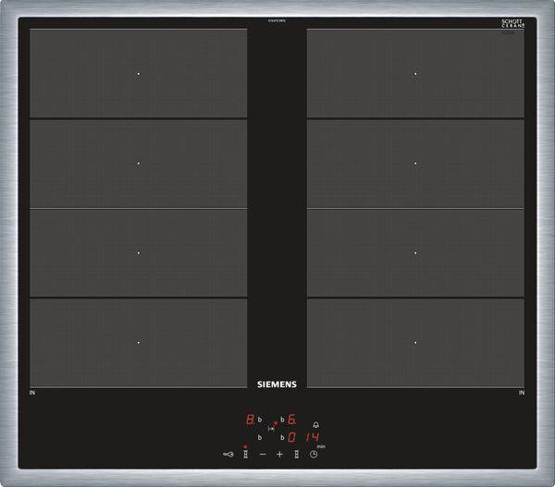555x487 pixels.
Task: Tap the 'b' boost symbol next to the 0
Action: (282, 437)
